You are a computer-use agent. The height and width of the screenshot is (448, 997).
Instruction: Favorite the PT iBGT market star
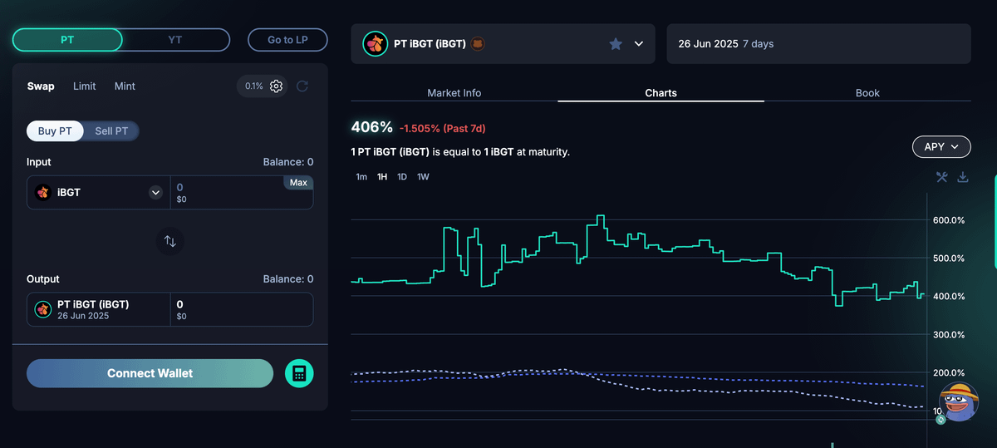point(616,44)
